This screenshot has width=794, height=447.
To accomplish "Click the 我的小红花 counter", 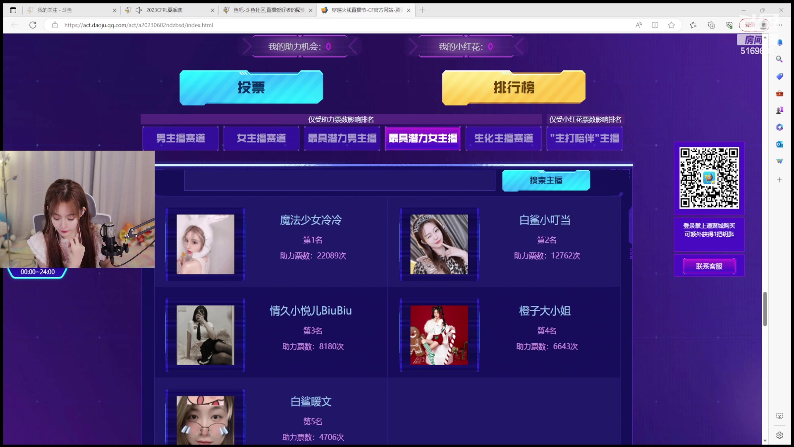I will (466, 46).
